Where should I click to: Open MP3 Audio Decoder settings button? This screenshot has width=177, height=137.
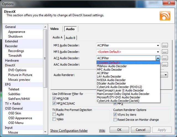coord(165,52)
